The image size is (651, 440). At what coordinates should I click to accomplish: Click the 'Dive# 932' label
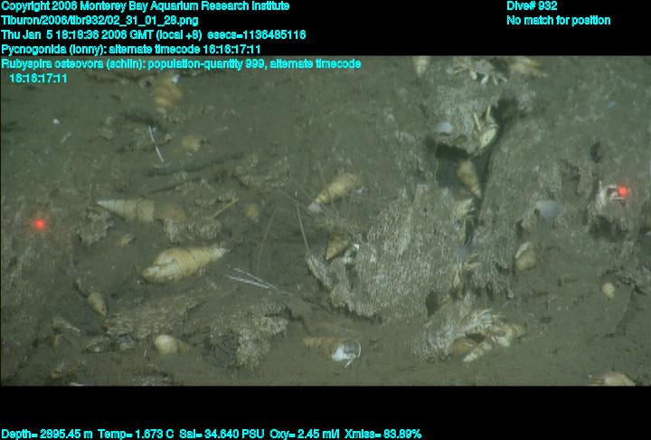coord(532,6)
